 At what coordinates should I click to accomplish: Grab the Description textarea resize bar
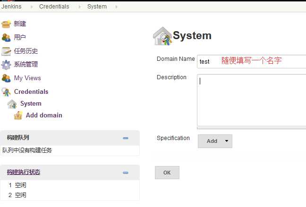click(252, 128)
